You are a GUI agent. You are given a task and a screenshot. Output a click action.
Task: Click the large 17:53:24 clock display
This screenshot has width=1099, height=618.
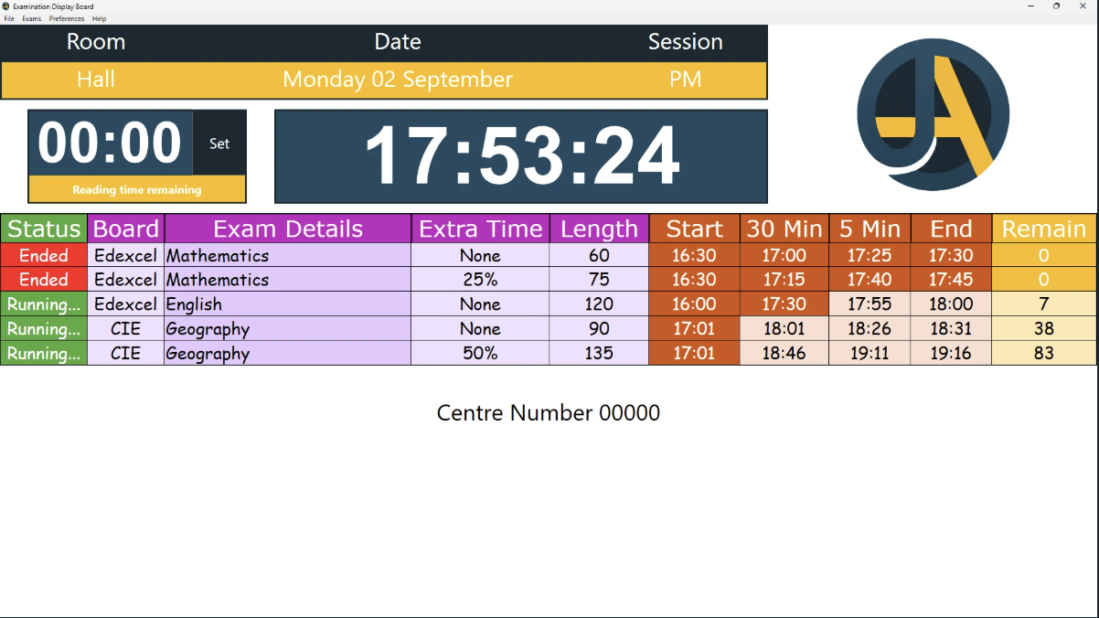(521, 156)
